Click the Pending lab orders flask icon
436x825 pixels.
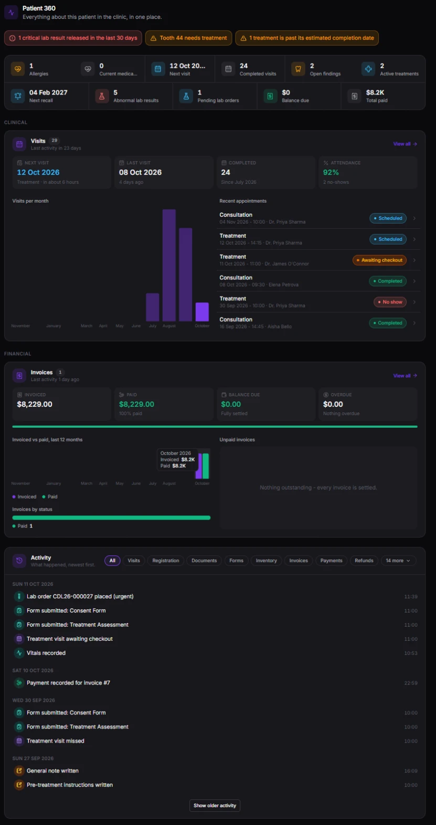pos(186,96)
